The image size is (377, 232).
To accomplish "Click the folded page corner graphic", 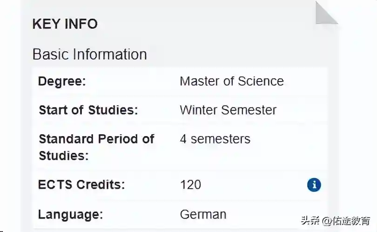I will click(325, 14).
